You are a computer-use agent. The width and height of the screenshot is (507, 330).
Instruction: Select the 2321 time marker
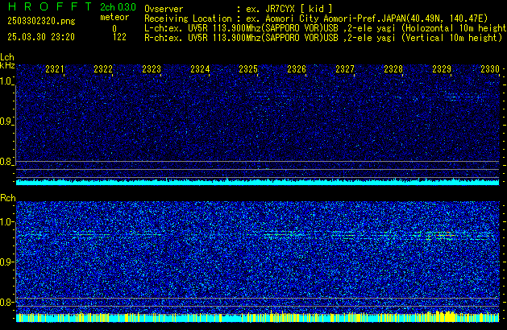(55, 69)
